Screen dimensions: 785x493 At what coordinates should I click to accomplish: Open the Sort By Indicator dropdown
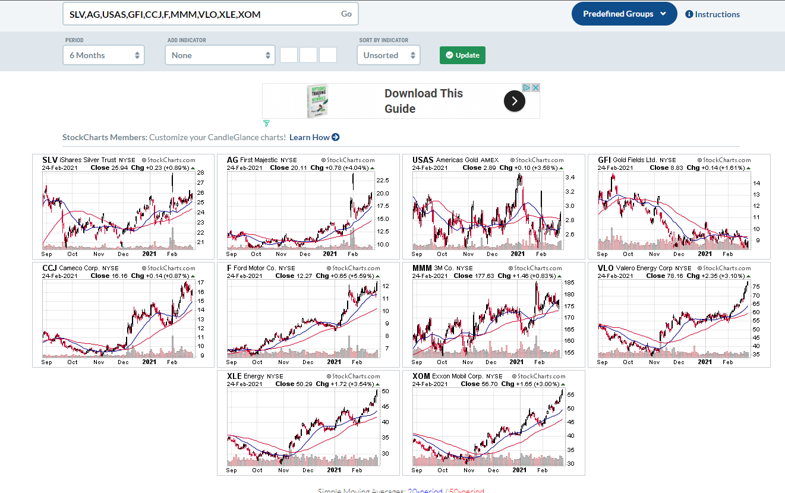click(x=388, y=55)
